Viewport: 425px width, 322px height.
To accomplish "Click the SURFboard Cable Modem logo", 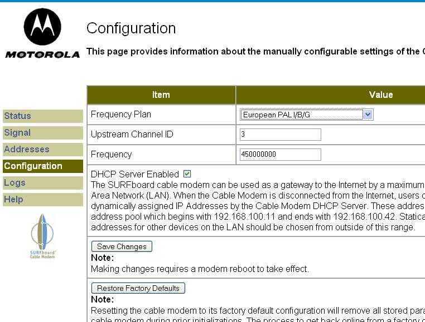I will (42, 236).
